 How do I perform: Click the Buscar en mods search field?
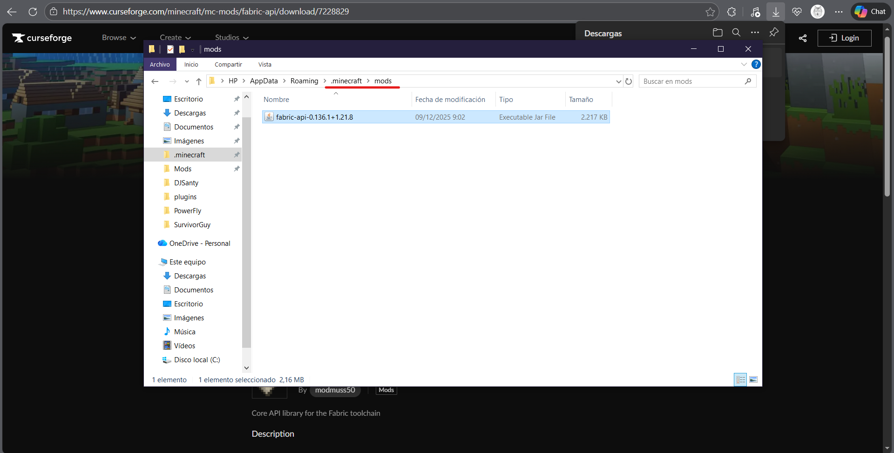point(691,81)
